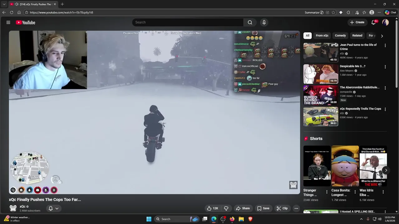This screenshot has width=399, height=224.
Task: Click the Create button
Action: pos(357,22)
